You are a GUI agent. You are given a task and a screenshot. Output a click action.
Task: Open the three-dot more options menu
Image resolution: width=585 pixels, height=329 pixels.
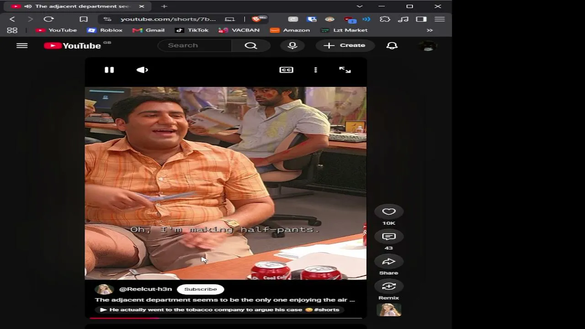point(315,70)
